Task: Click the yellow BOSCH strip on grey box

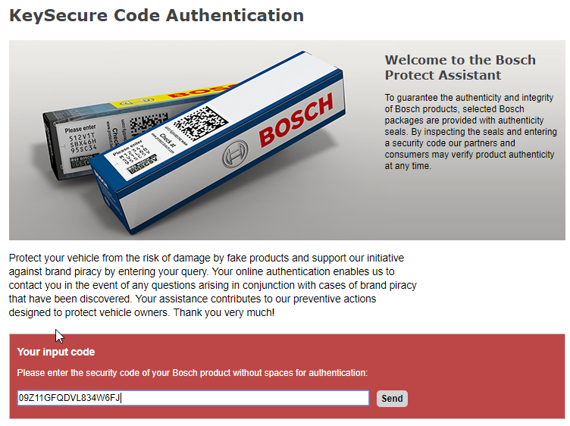Action: click(171, 97)
